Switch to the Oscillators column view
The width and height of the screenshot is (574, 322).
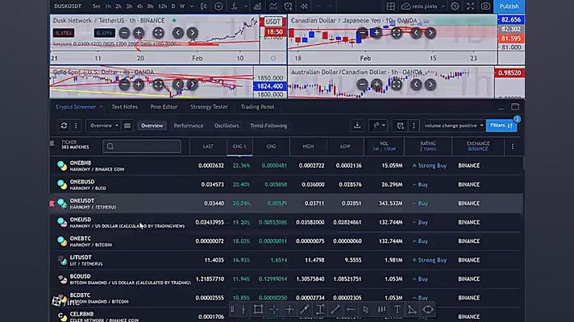227,126
